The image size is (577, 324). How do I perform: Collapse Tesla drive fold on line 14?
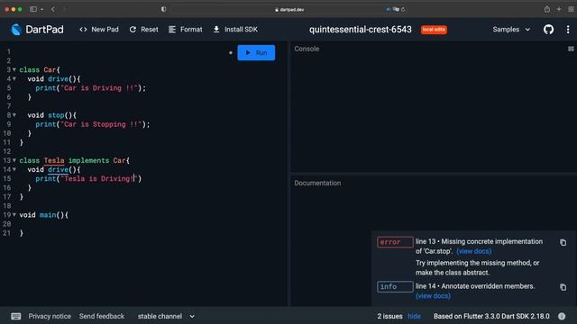click(14, 169)
